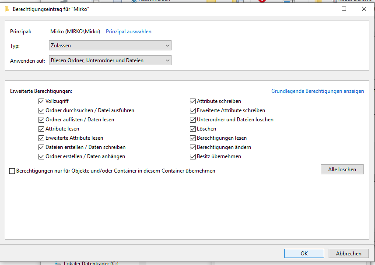
Task: Click the folder icon in dialog title bar
Action: [x=7, y=9]
